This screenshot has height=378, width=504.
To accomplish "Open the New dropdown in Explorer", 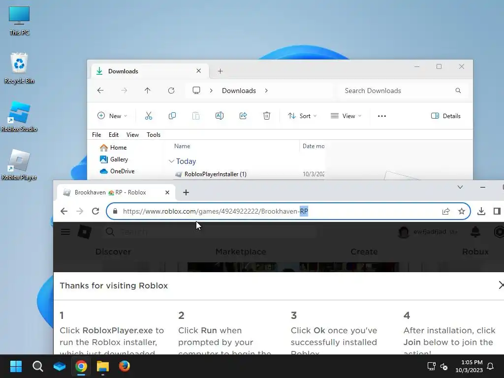I will [112, 116].
